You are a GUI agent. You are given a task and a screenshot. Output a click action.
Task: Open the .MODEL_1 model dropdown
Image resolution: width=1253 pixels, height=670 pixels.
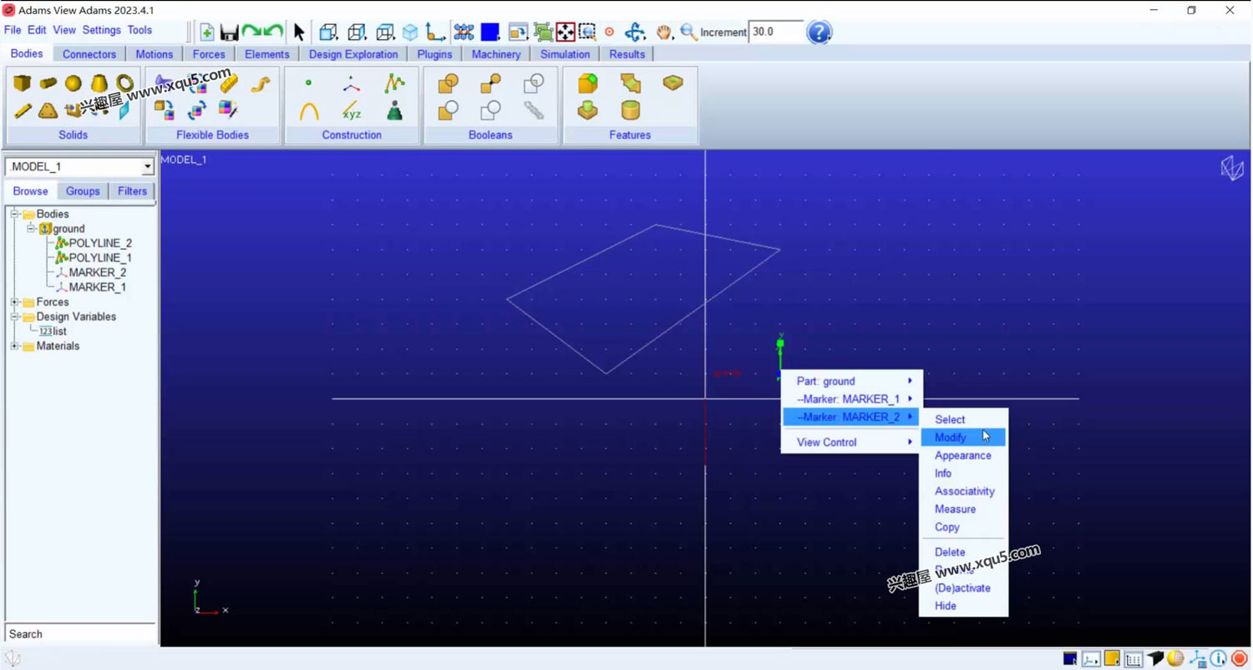(148, 167)
